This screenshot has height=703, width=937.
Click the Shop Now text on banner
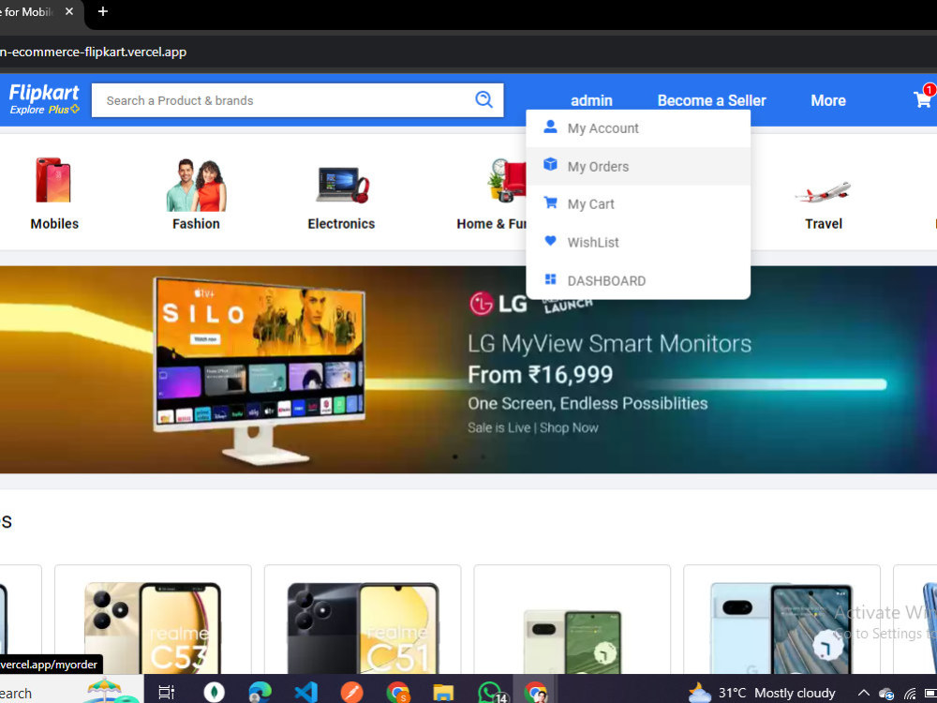(569, 428)
